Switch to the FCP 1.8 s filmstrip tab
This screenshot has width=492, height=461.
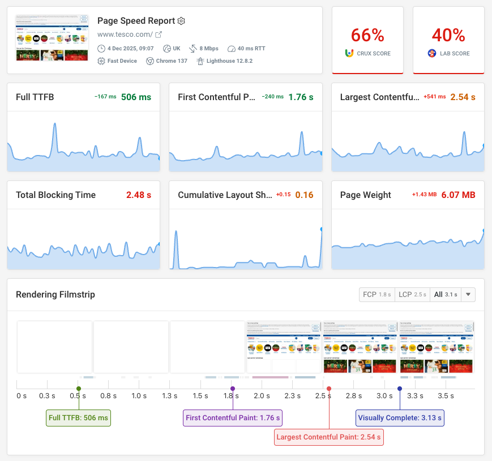[377, 294]
